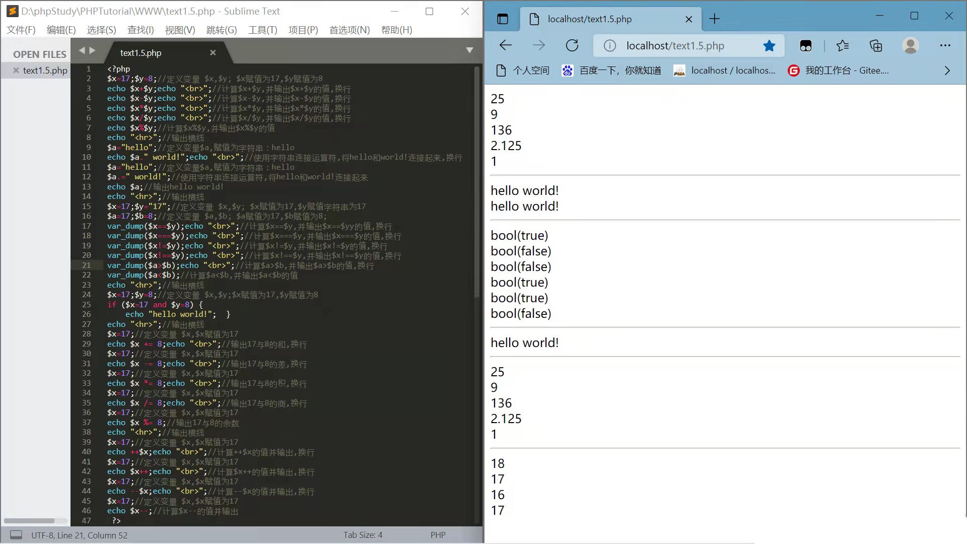Open the tab actions menu icon
The height and width of the screenshot is (544, 967).
click(x=503, y=19)
